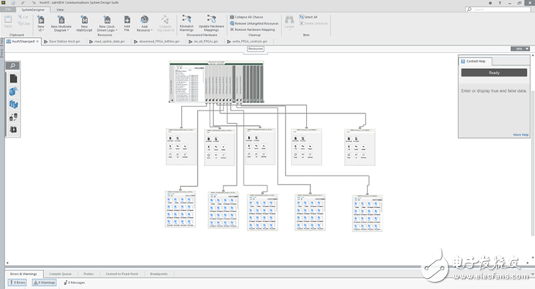
Task: Click Delete Selection in Item group
Action: pos(314,23)
